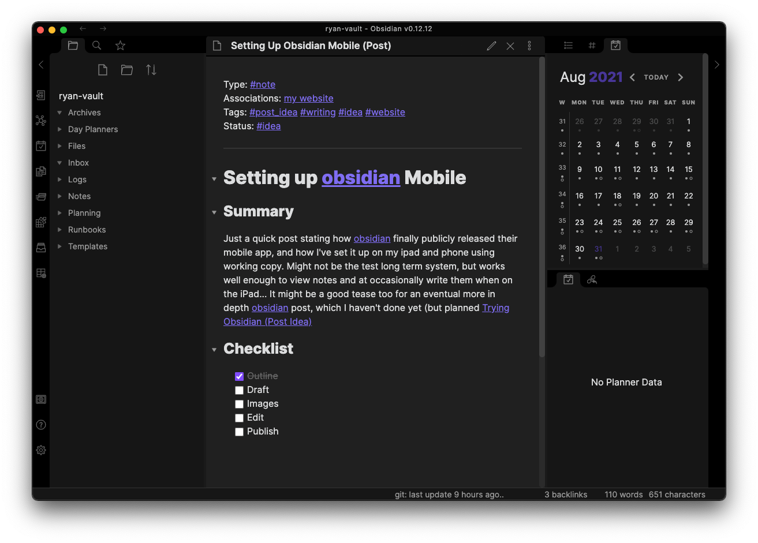Change the file explorer sort order
This screenshot has width=758, height=543.
(x=151, y=70)
